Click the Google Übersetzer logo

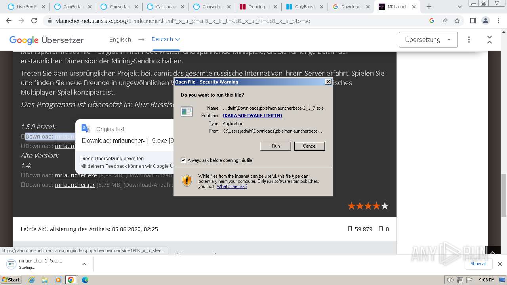(46, 40)
